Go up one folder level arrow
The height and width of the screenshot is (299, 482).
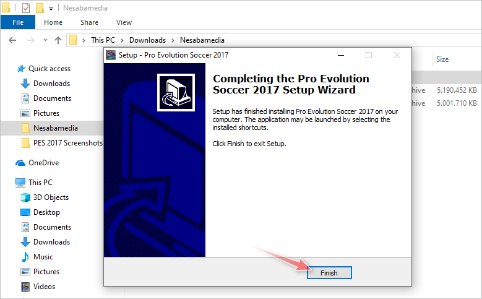tap(58, 40)
